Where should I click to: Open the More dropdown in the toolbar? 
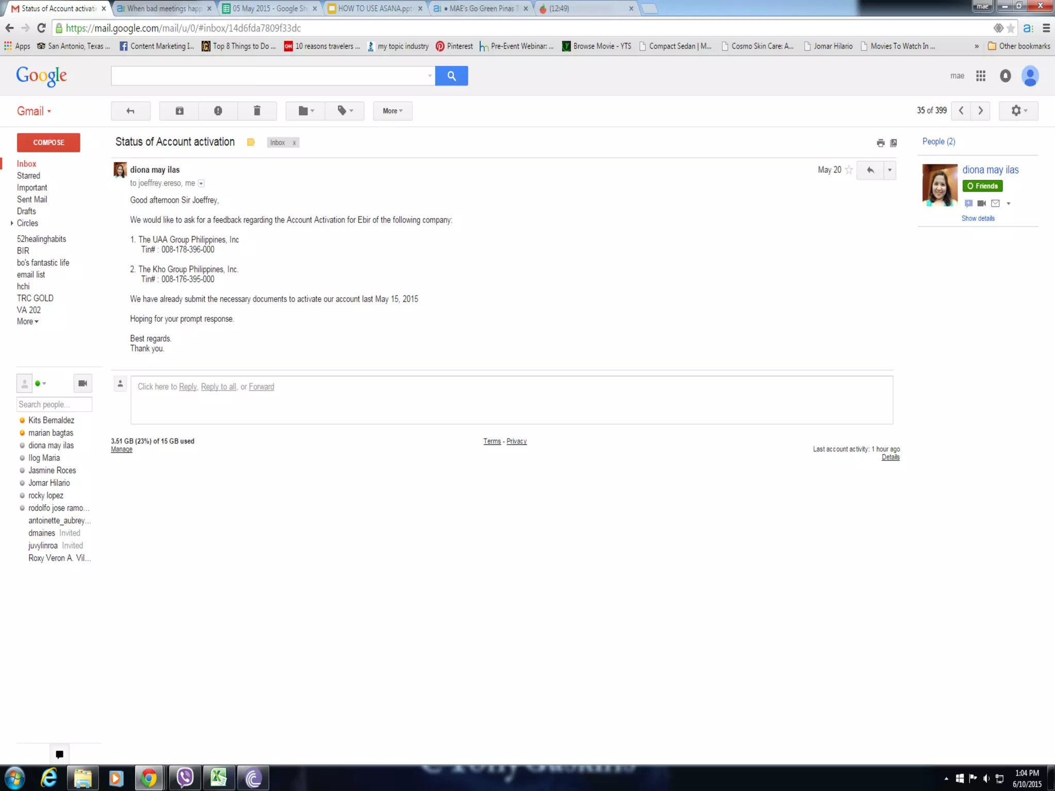(393, 111)
